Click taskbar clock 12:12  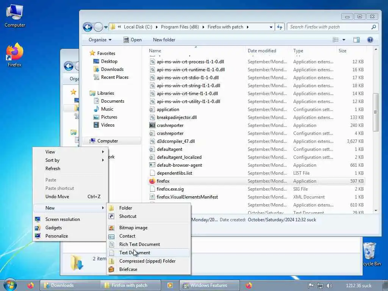pyautogui.click(x=358, y=286)
